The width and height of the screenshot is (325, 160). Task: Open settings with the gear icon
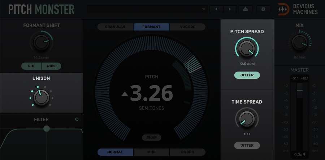[x=263, y=9]
